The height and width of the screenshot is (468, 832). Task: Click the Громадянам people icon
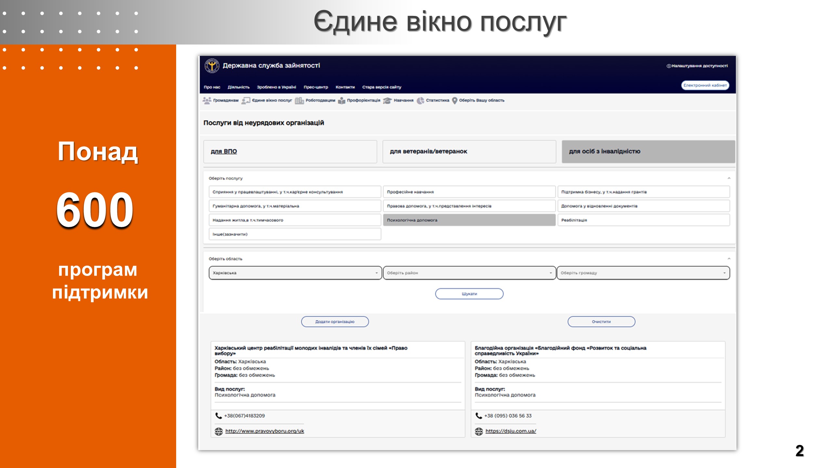pyautogui.click(x=207, y=100)
